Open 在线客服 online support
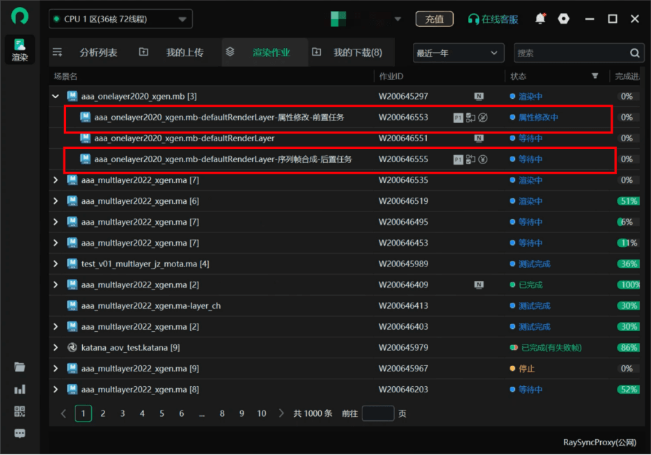651x455 pixels. pyautogui.click(x=493, y=19)
